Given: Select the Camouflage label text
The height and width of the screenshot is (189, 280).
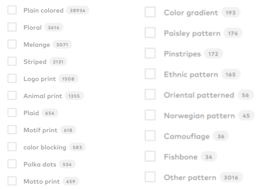Looking at the screenshot, I should point(187,136).
